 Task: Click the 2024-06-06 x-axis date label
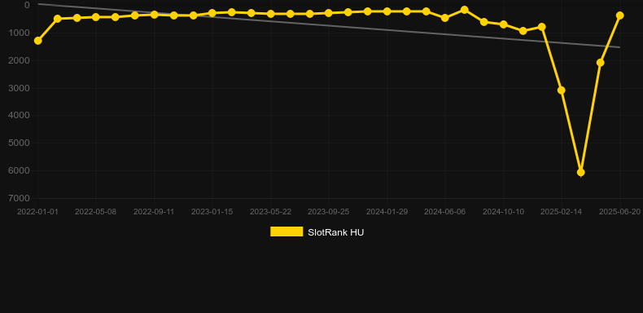445,212
